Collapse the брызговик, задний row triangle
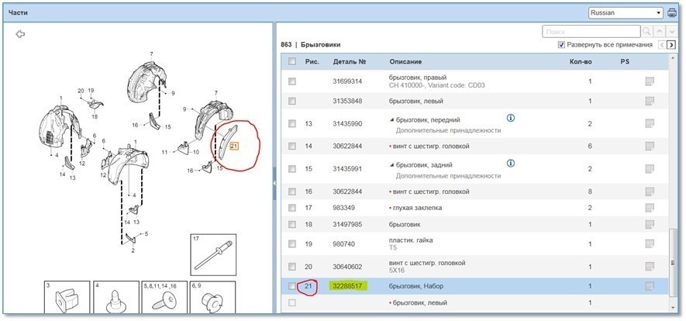Screen dimensions: 686x321 pos(392,165)
